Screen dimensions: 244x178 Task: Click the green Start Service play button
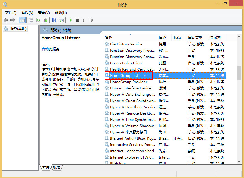(71, 20)
